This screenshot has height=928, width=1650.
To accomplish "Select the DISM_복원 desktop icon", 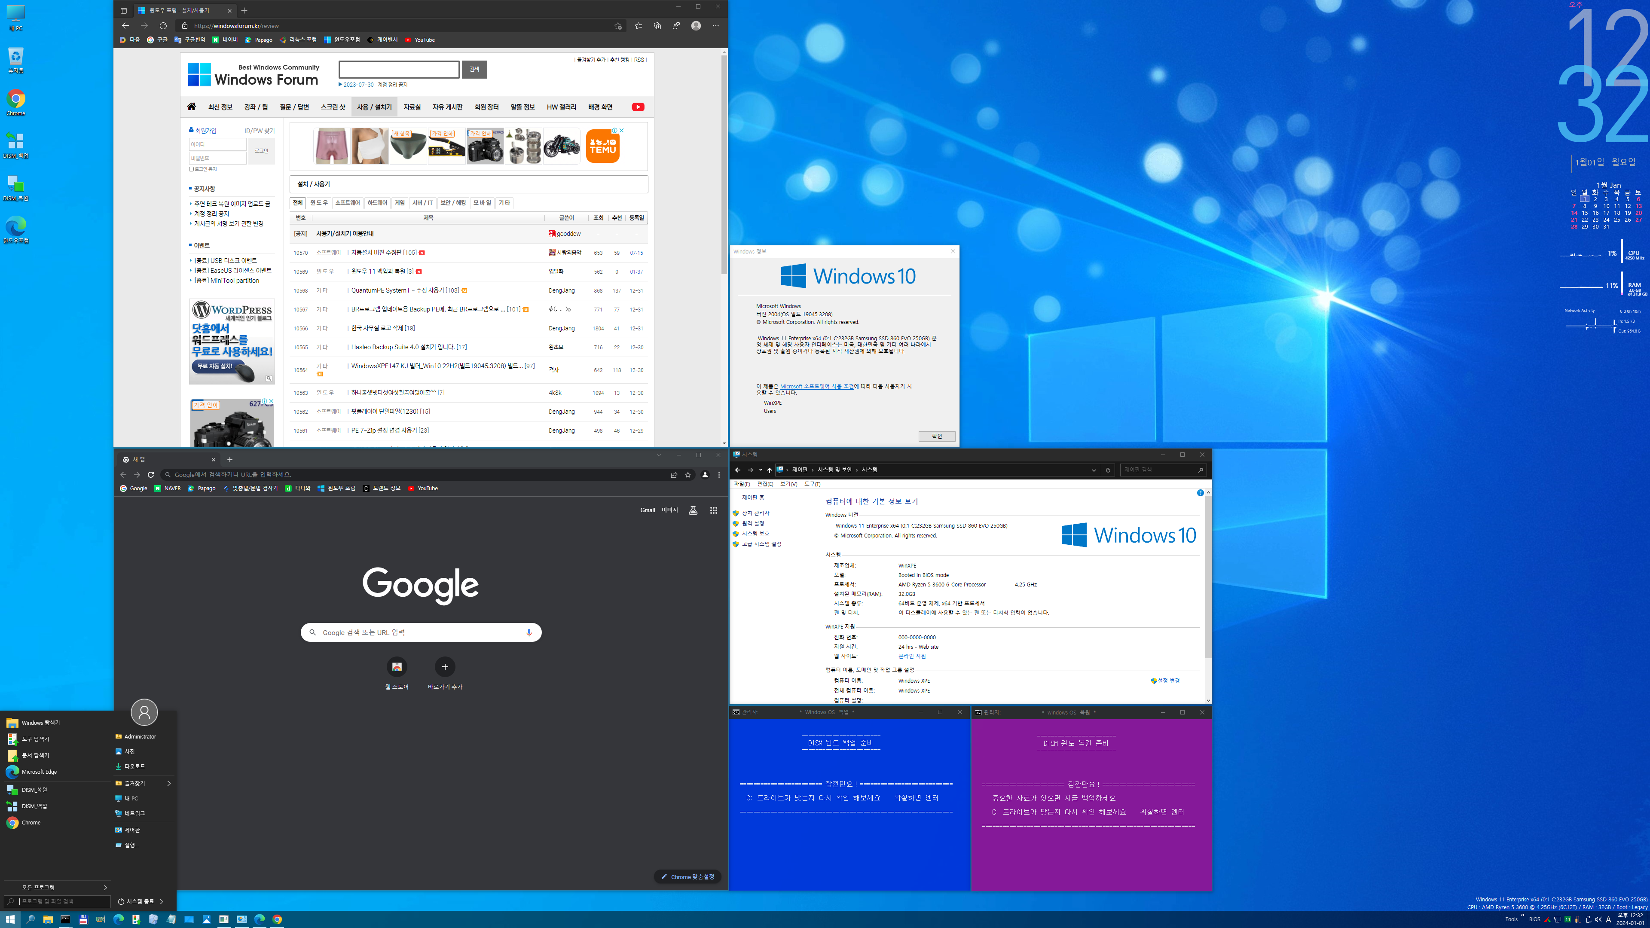I will click(15, 188).
